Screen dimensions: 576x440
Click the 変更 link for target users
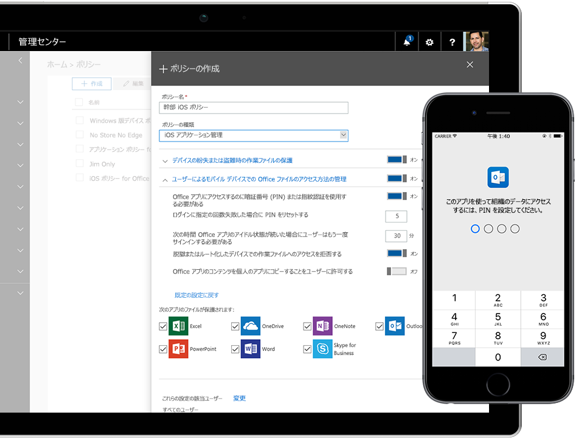[x=239, y=398]
